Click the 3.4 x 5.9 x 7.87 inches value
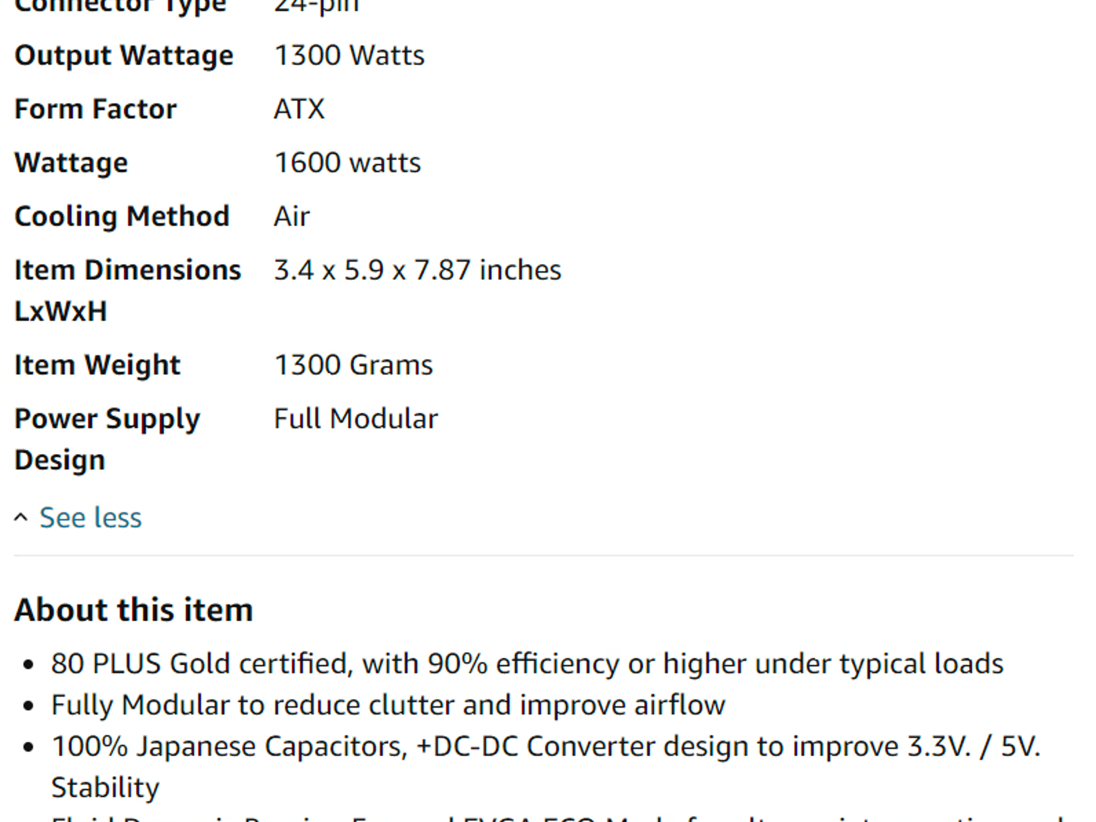1096x822 pixels. click(418, 270)
